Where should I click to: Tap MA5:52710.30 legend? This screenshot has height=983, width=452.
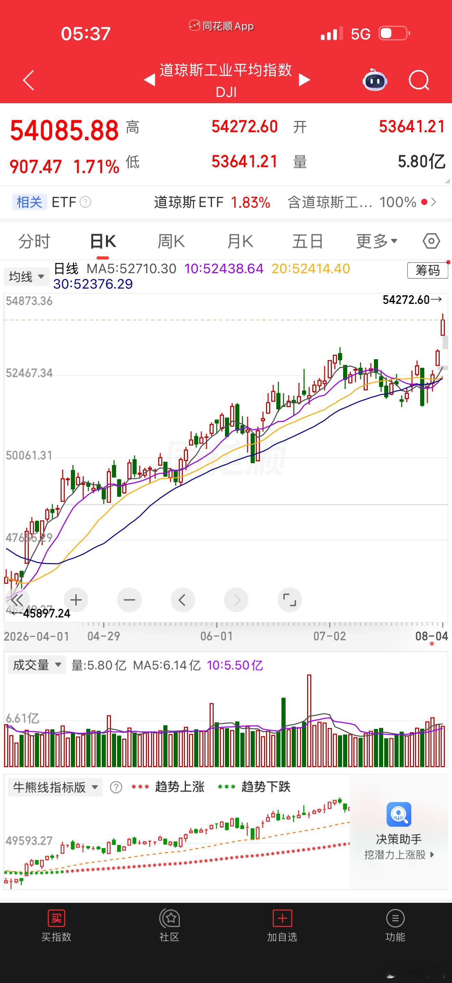(x=131, y=269)
